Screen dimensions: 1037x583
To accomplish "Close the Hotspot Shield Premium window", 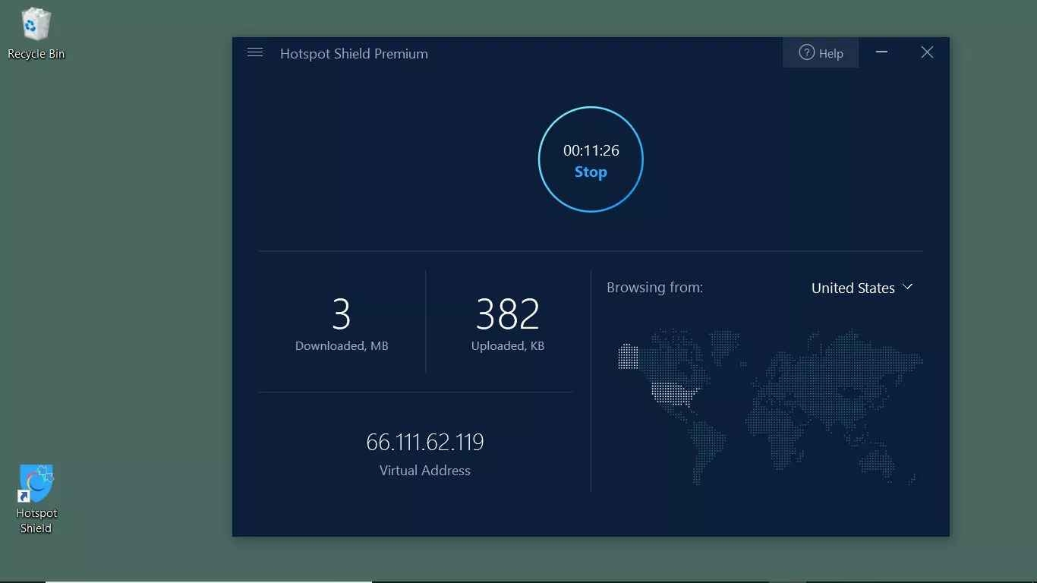I will click(927, 52).
